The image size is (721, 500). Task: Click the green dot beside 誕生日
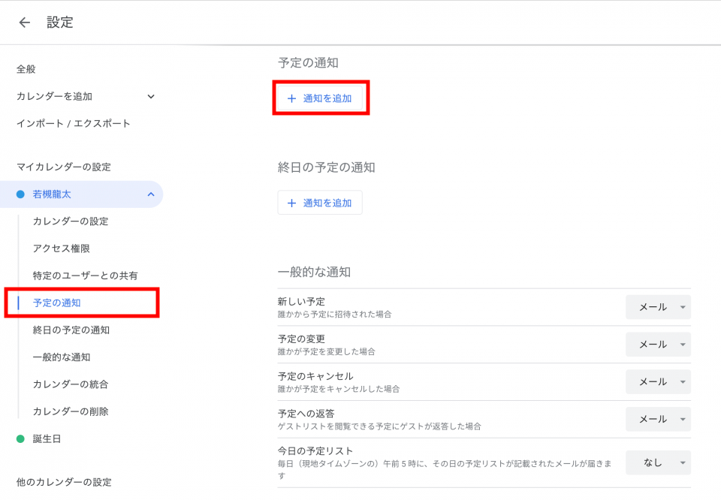coord(21,439)
